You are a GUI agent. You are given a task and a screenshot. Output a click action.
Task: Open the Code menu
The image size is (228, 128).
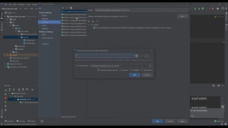(28, 4)
